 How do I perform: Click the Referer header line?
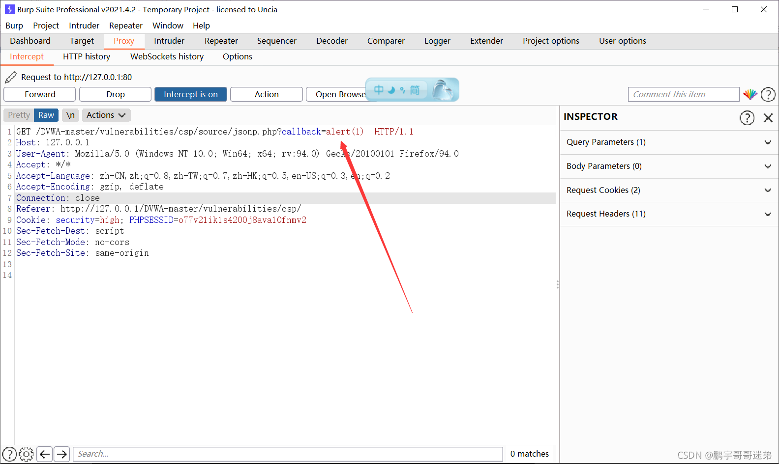pyautogui.click(x=158, y=209)
